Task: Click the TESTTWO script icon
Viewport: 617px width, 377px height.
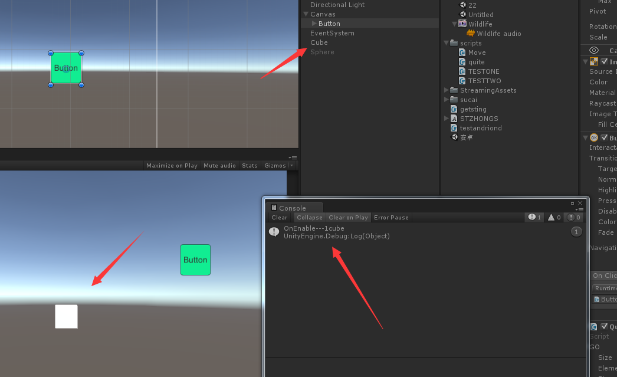Action: coord(462,81)
